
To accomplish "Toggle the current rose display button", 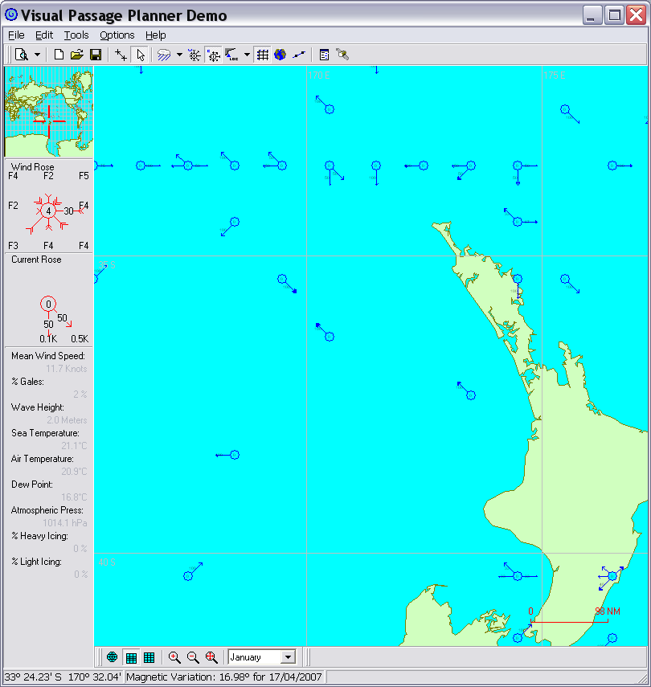I will pos(214,55).
